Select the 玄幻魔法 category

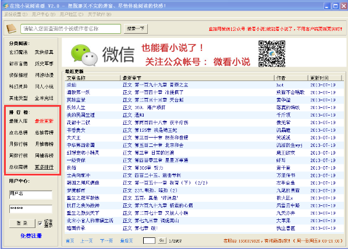pos(19,52)
